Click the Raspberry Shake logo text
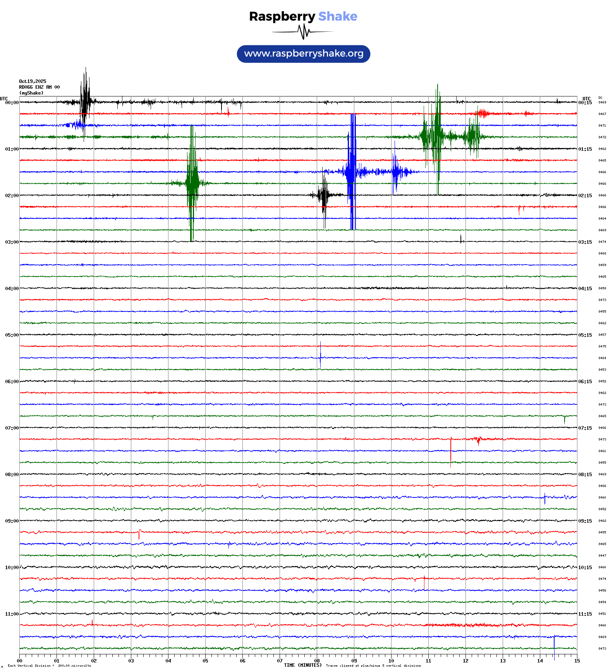The height and width of the screenshot is (671, 608). pyautogui.click(x=303, y=16)
